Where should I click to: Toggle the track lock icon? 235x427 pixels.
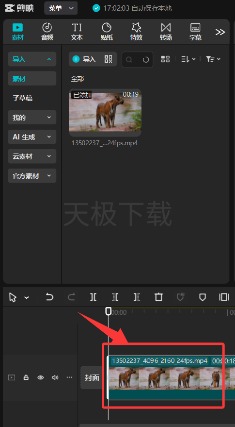pyautogui.click(x=26, y=377)
